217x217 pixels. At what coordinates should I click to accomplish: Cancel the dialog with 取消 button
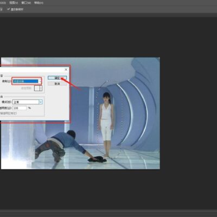pyautogui.click(x=57, y=84)
